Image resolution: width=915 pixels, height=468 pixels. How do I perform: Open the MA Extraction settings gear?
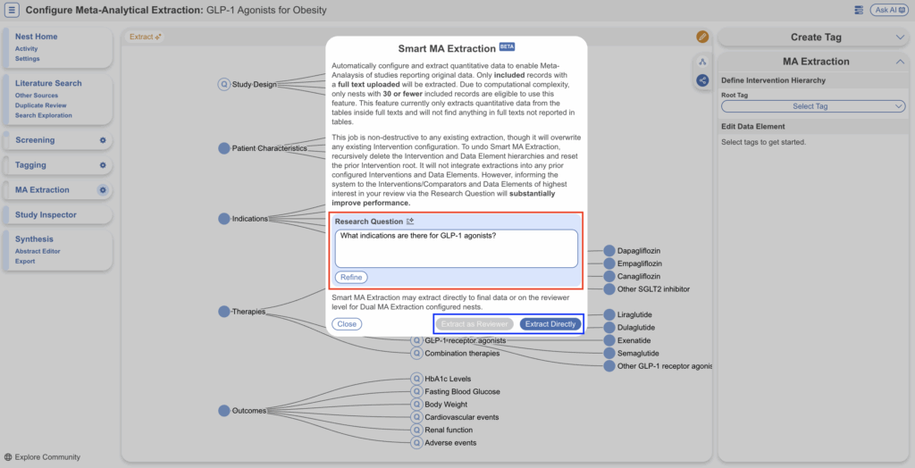point(103,190)
